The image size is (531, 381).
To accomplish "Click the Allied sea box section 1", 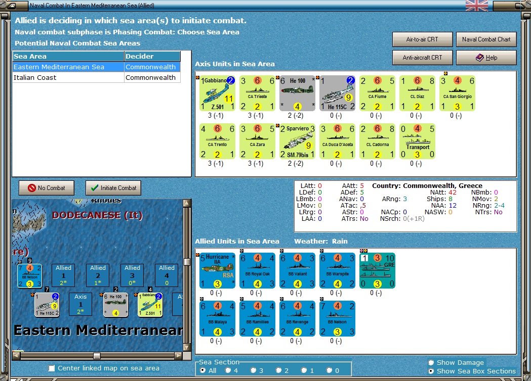I will pyautogui.click(x=63, y=275).
